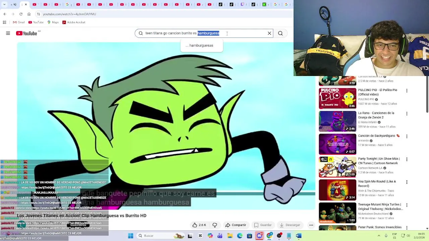Open options menu for You Spin Me Round
The image size is (429, 241).
407,182
